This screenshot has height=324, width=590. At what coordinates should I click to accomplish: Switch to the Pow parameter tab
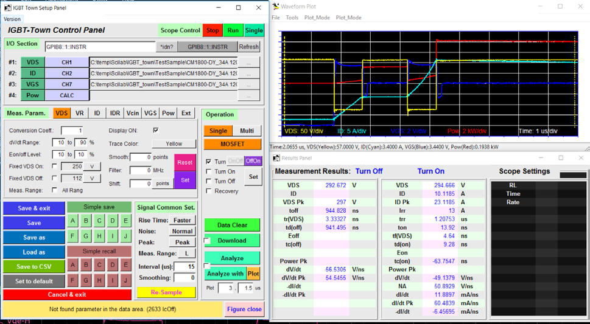tap(168, 112)
